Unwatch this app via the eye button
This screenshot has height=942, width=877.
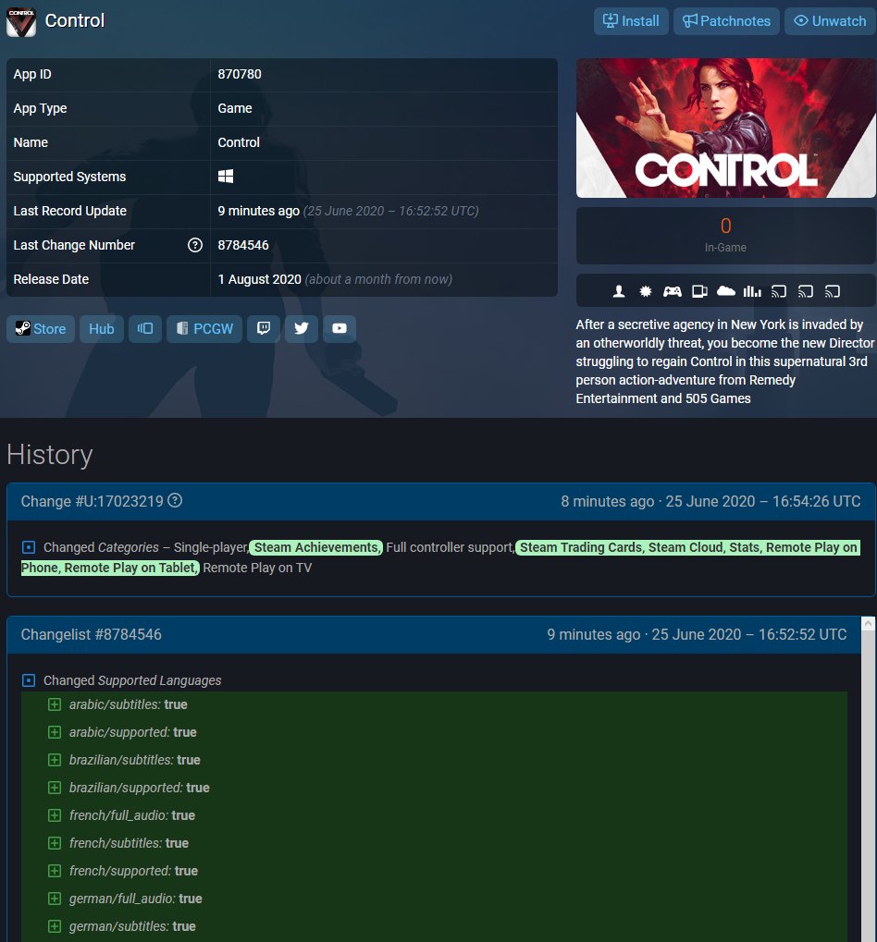(830, 21)
